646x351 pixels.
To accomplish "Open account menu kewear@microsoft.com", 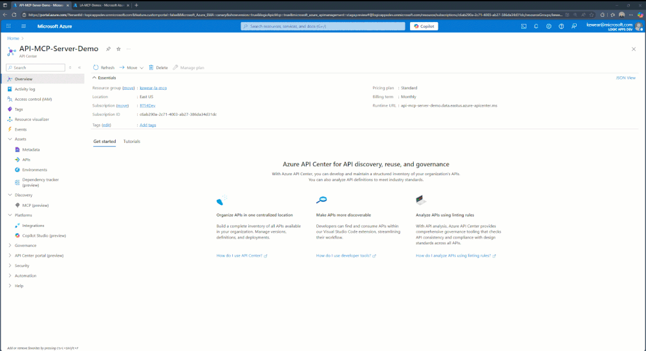I will 614,27.
